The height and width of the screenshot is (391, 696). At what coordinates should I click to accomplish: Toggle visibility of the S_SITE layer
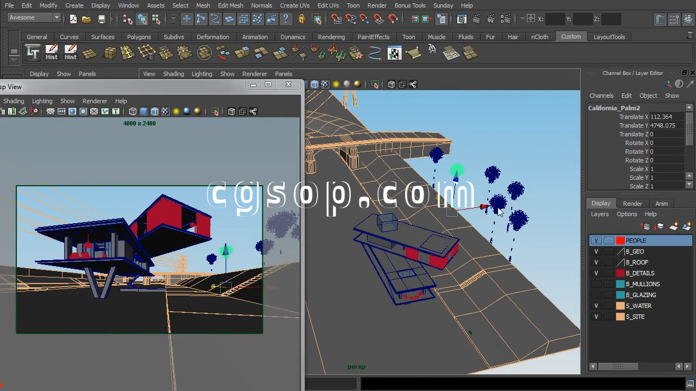596,317
